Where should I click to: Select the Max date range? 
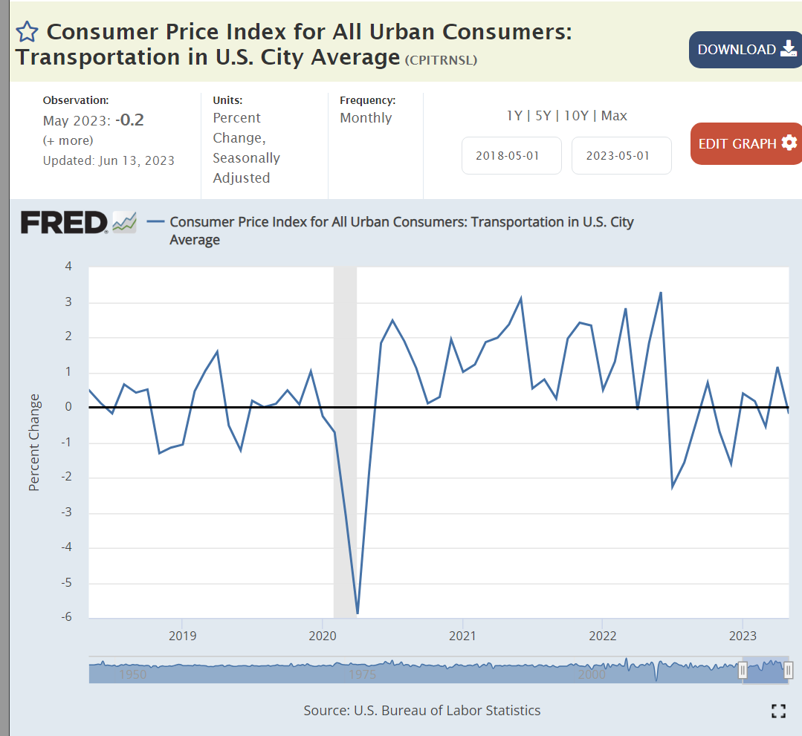(614, 116)
